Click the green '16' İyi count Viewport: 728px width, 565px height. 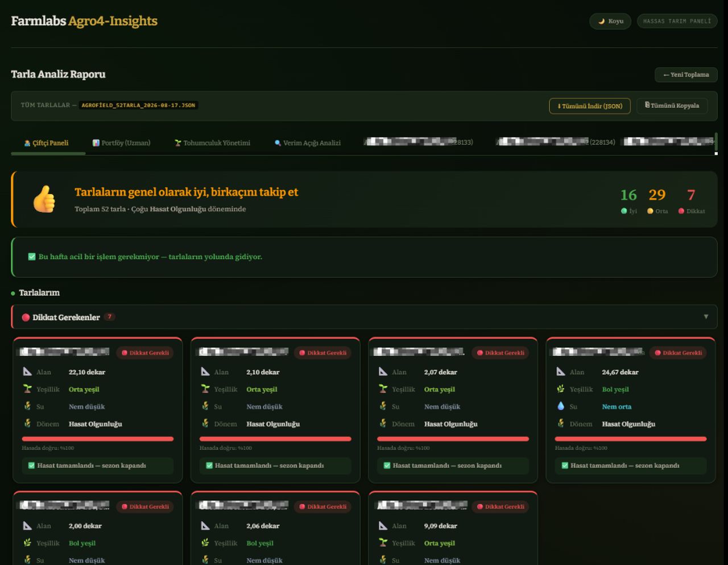coord(628,195)
